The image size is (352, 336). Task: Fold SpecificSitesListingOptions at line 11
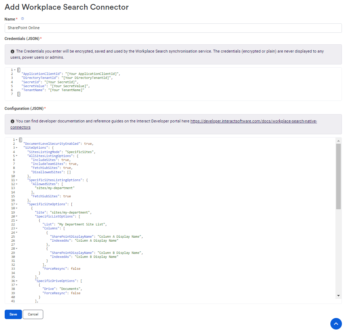tap(17, 180)
